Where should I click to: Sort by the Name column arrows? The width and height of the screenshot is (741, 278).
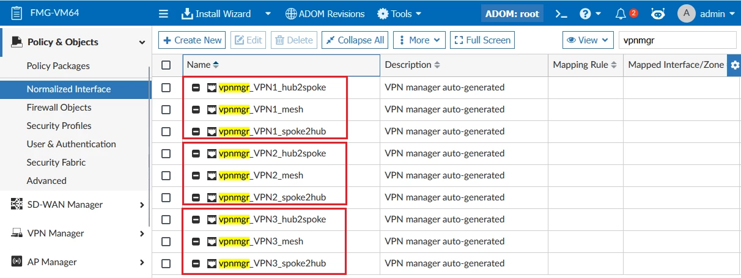tap(216, 65)
